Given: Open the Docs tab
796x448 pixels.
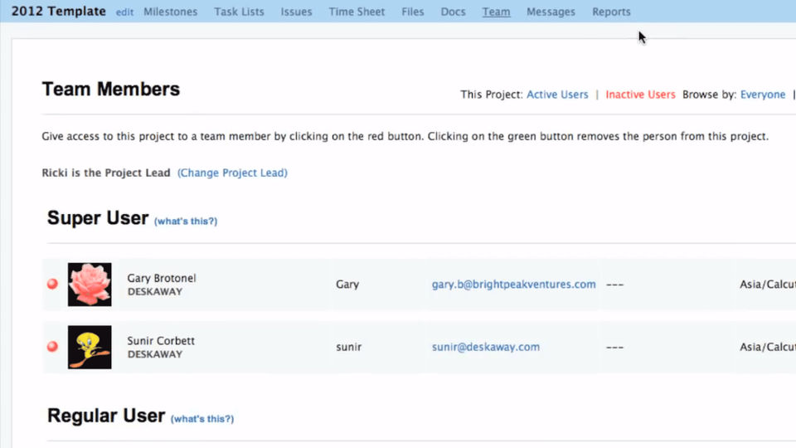Looking at the screenshot, I should [x=454, y=12].
